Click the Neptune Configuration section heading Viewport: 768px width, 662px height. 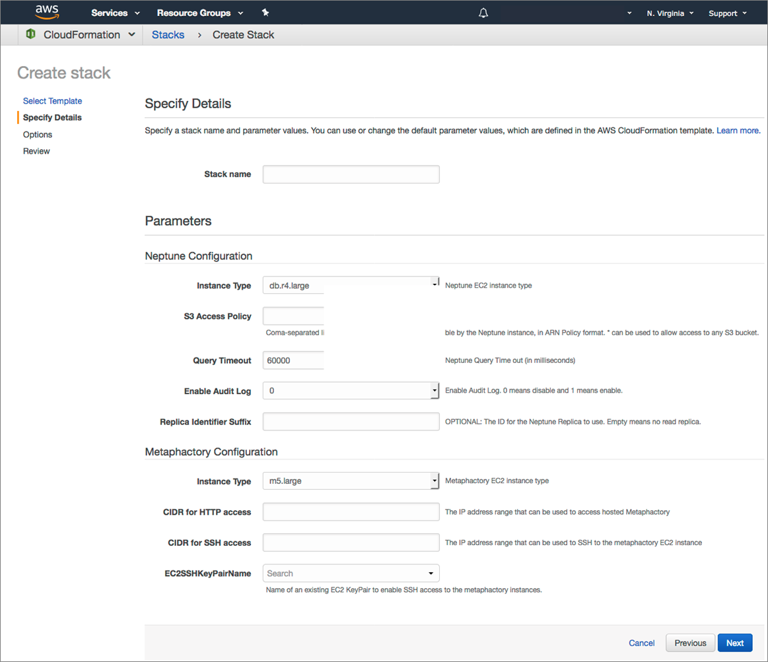pos(198,256)
